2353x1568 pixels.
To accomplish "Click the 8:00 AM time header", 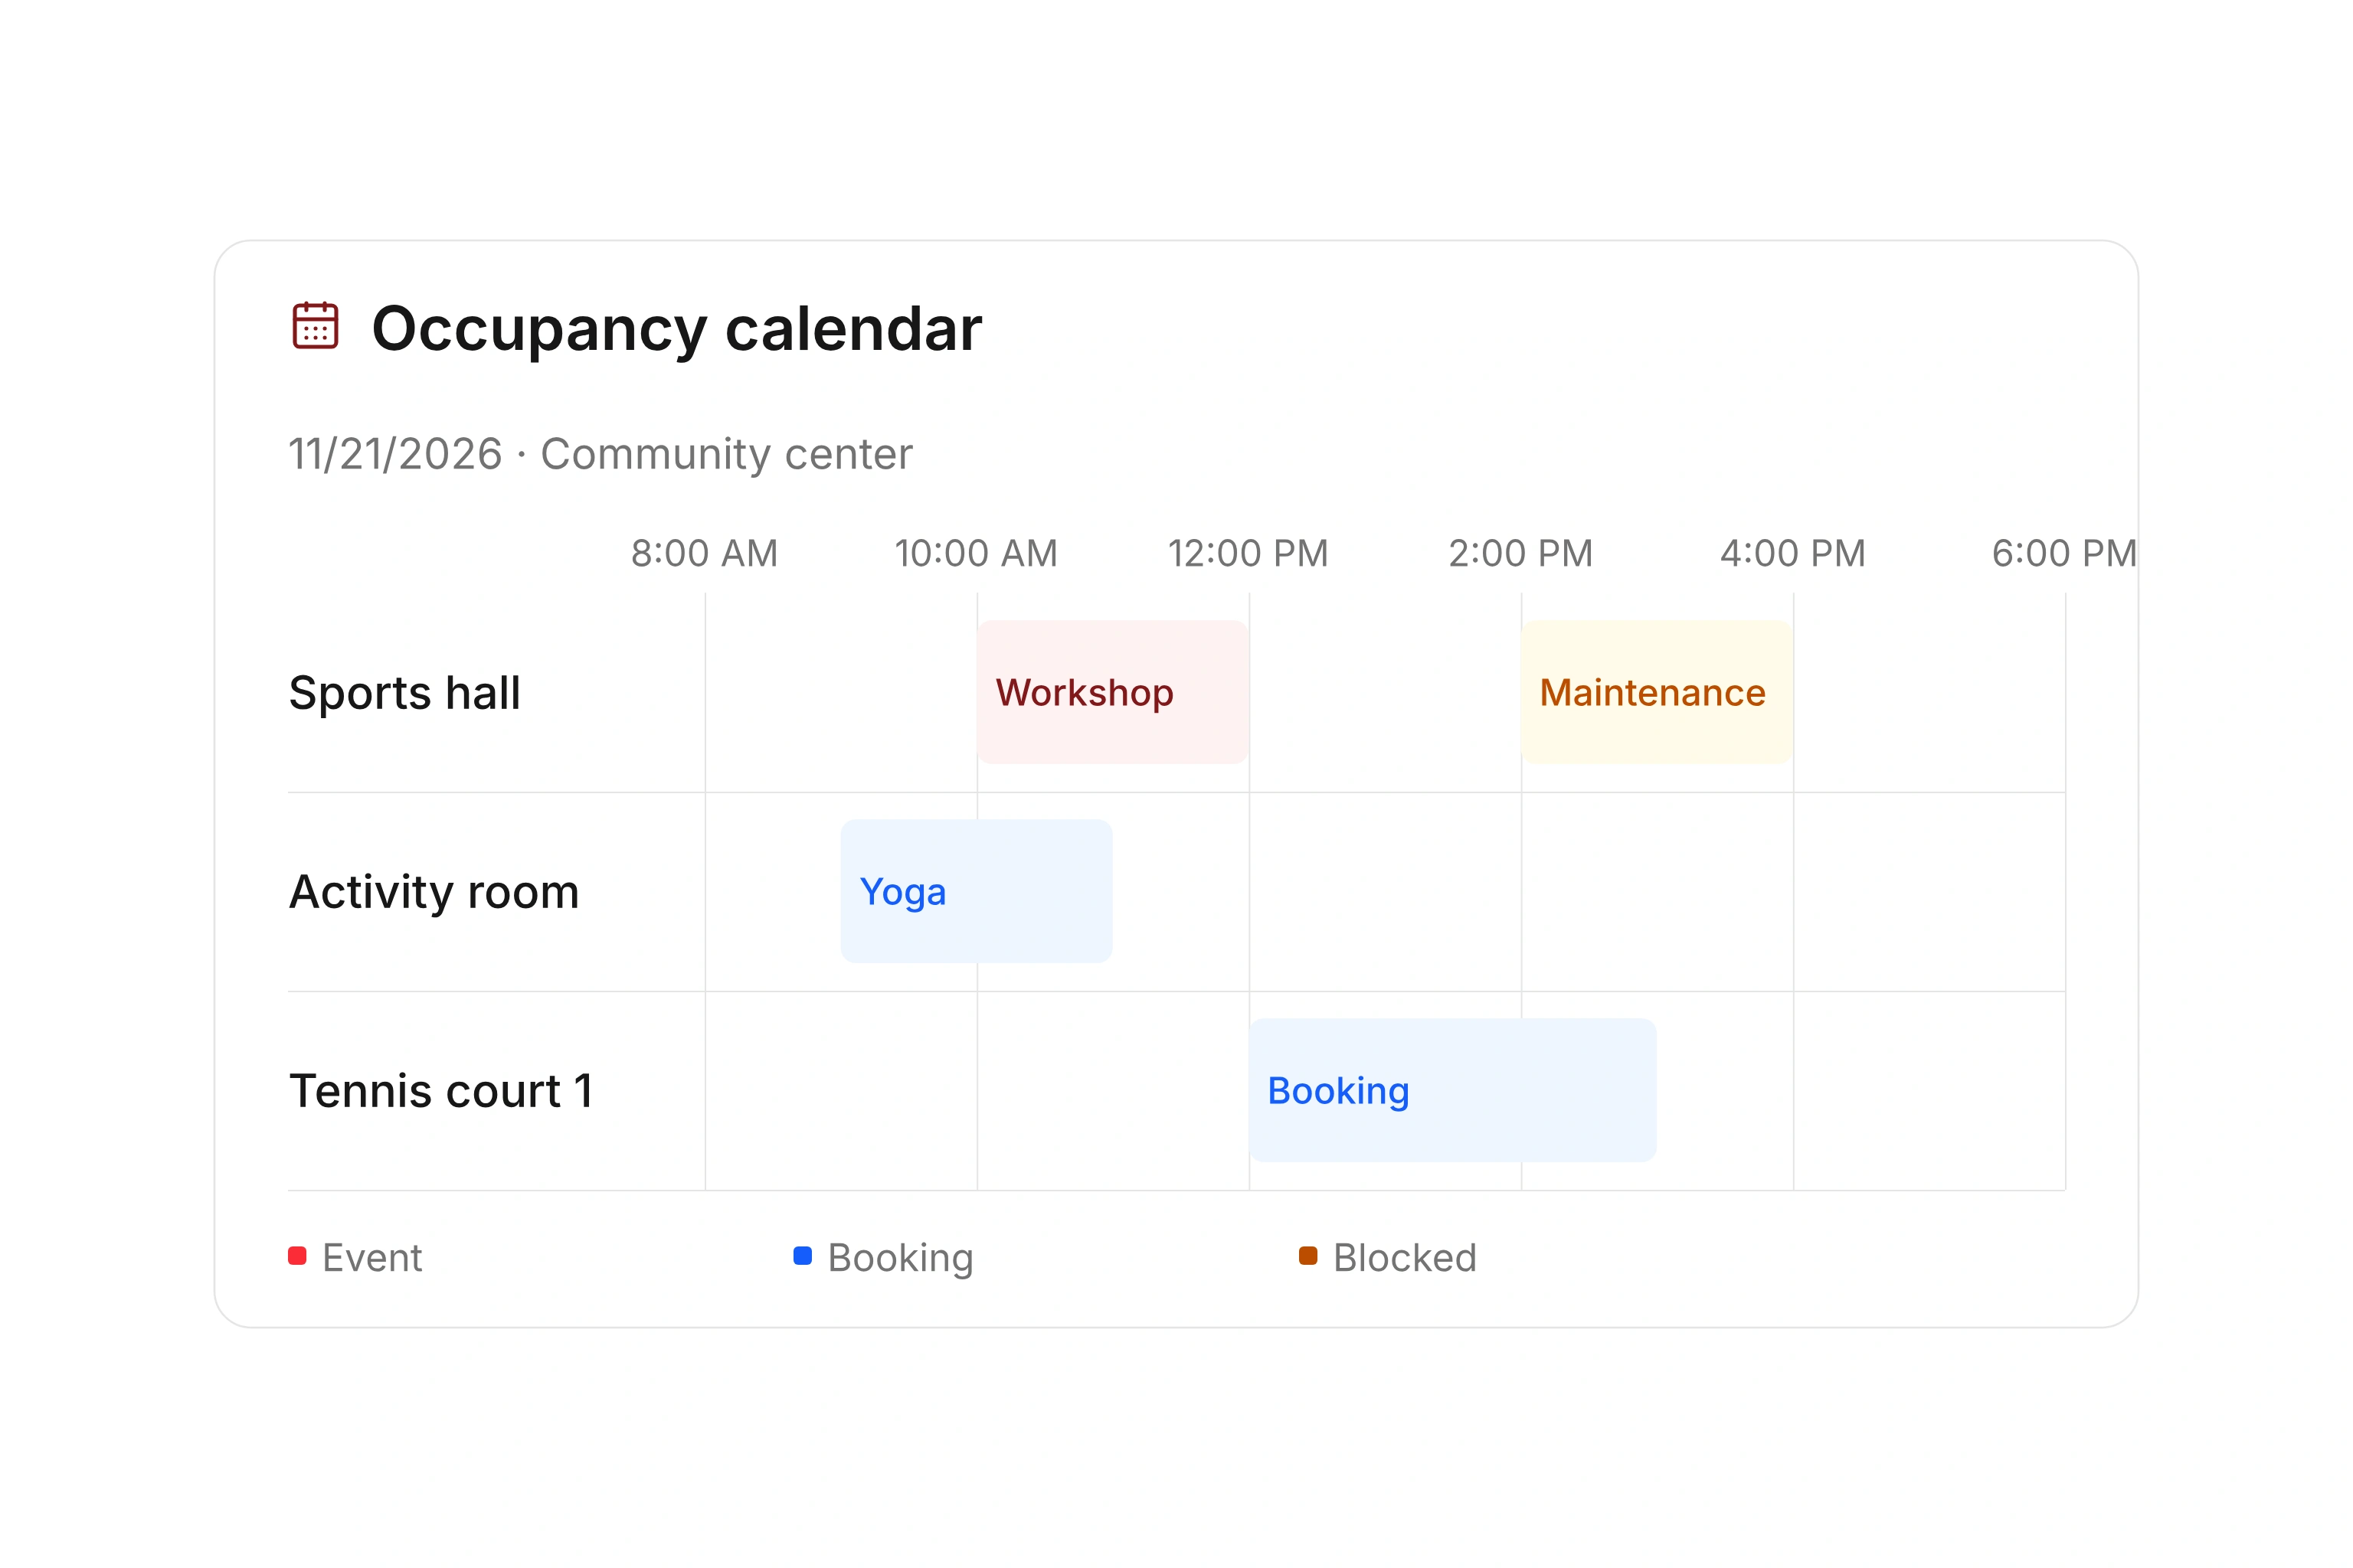I will 705,553.
